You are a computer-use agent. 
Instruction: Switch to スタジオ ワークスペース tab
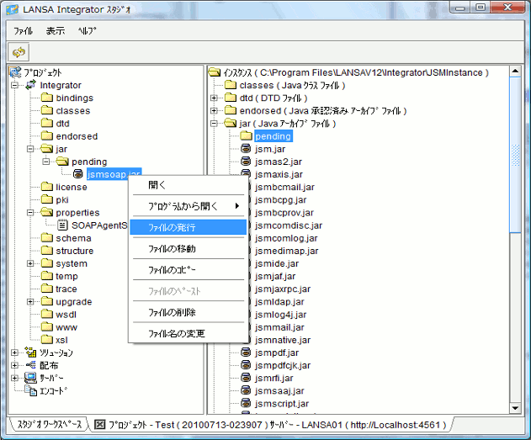[x=50, y=424]
